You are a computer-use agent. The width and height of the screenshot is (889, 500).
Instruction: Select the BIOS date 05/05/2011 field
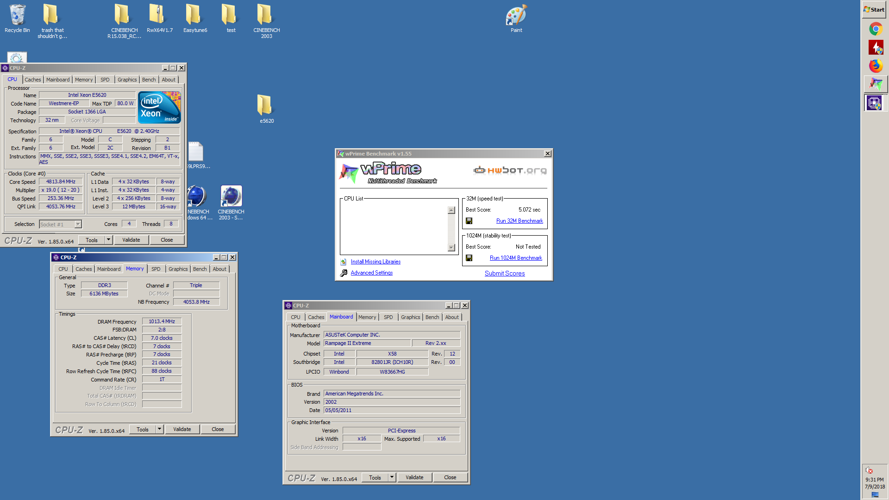pos(392,410)
